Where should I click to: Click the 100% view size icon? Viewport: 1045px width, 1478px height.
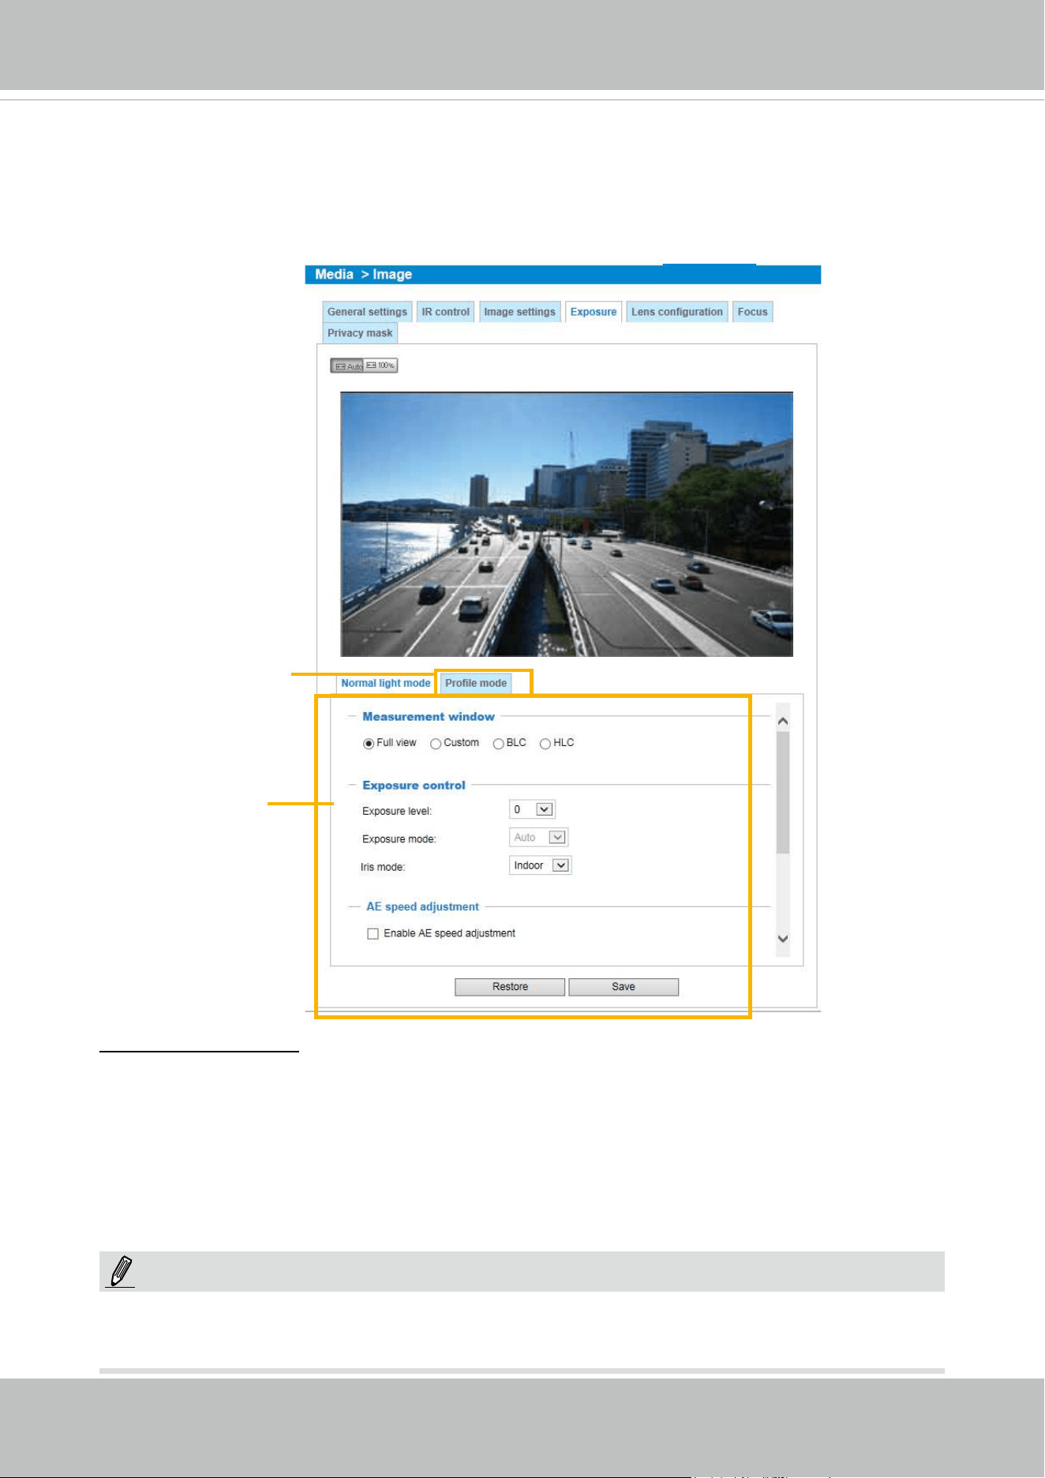pos(380,366)
